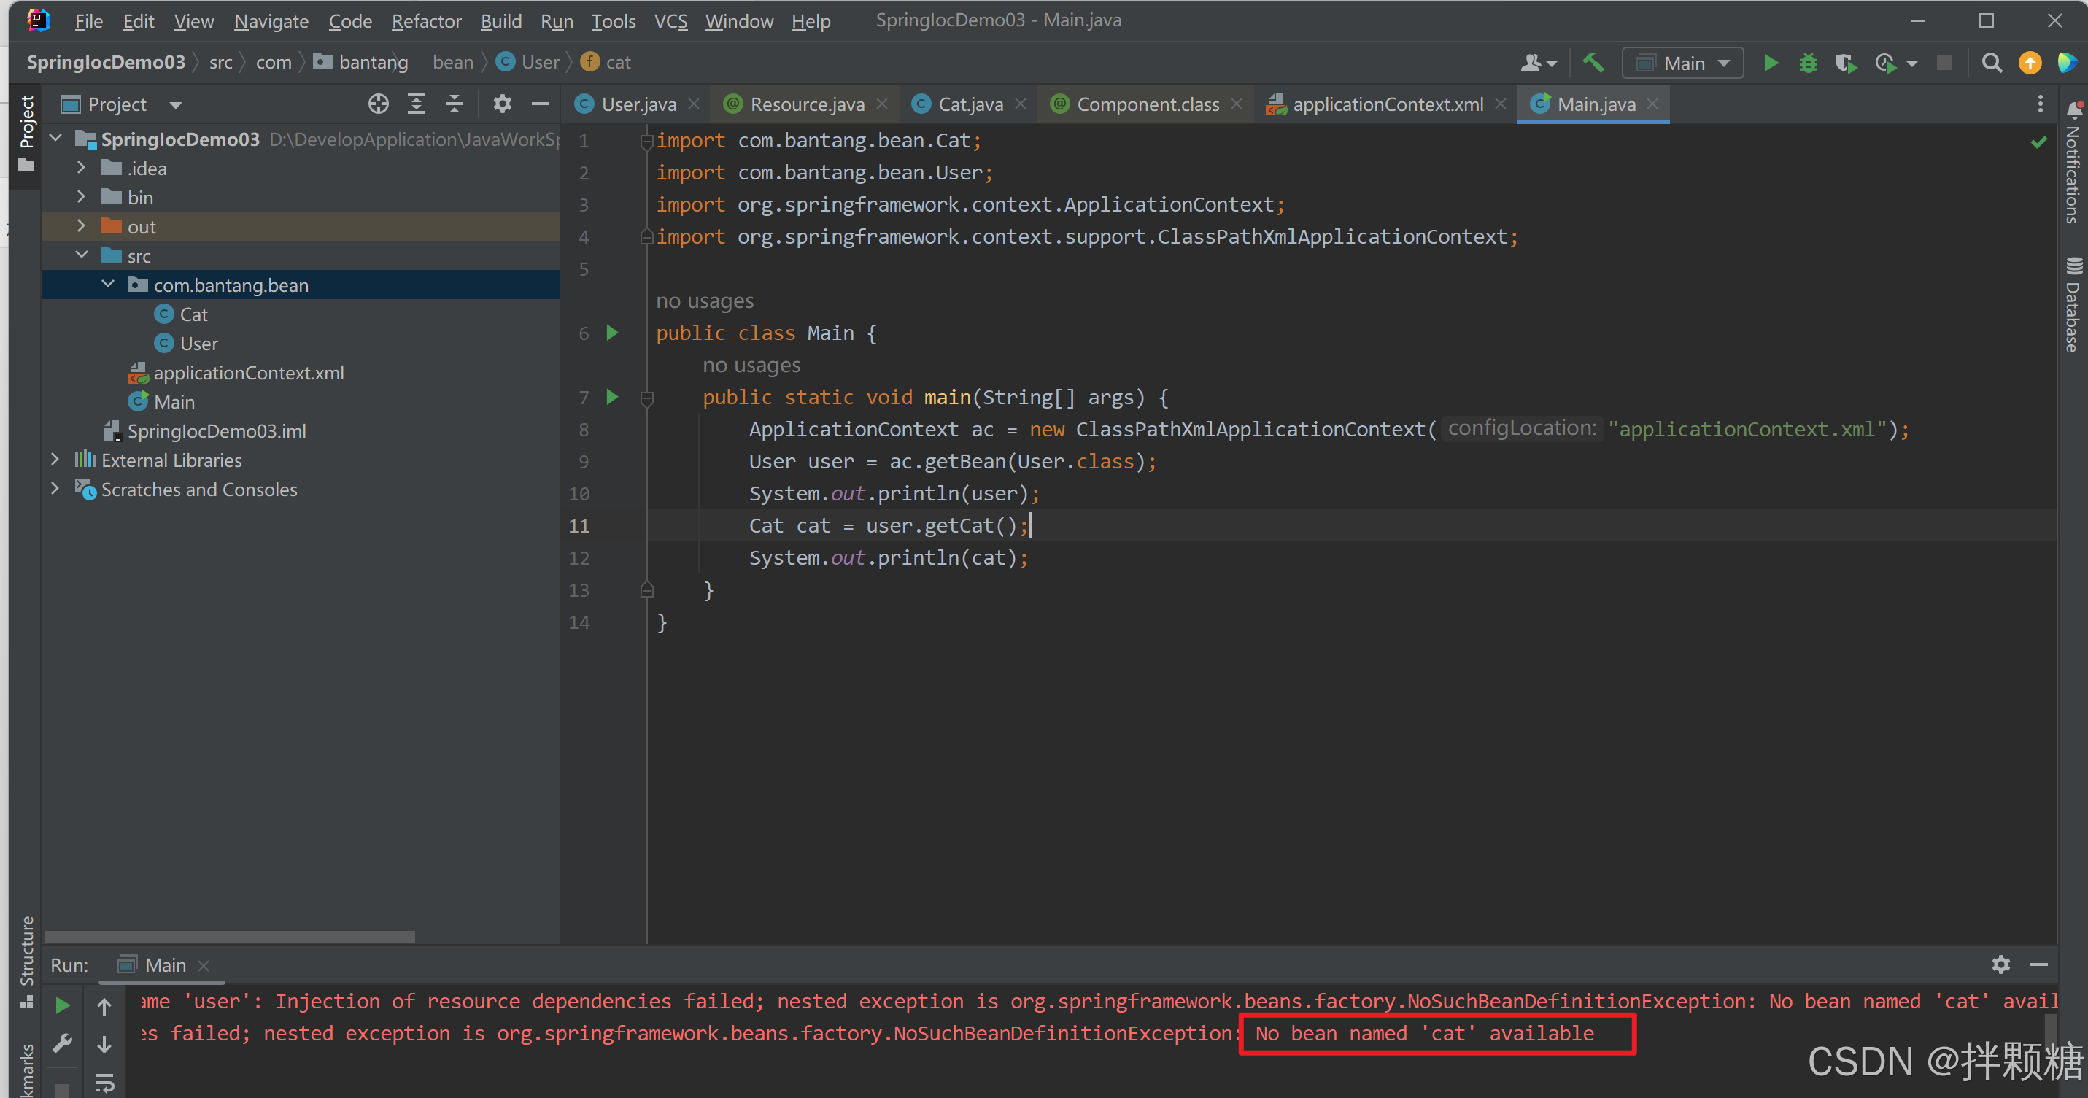2088x1098 pixels.
Task: Run the Main configuration from toolbar
Action: click(x=1771, y=63)
